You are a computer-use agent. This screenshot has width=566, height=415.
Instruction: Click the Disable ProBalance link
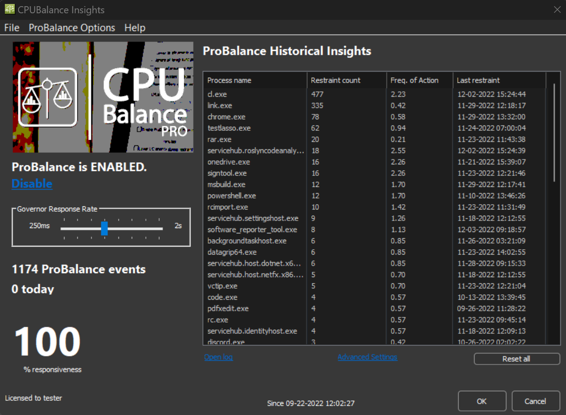(32, 183)
